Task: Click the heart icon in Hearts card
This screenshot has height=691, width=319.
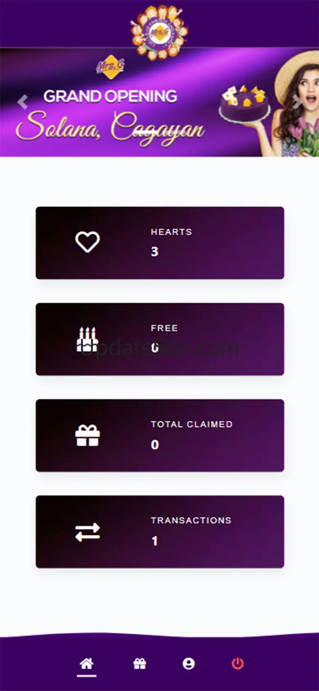Action: [88, 242]
